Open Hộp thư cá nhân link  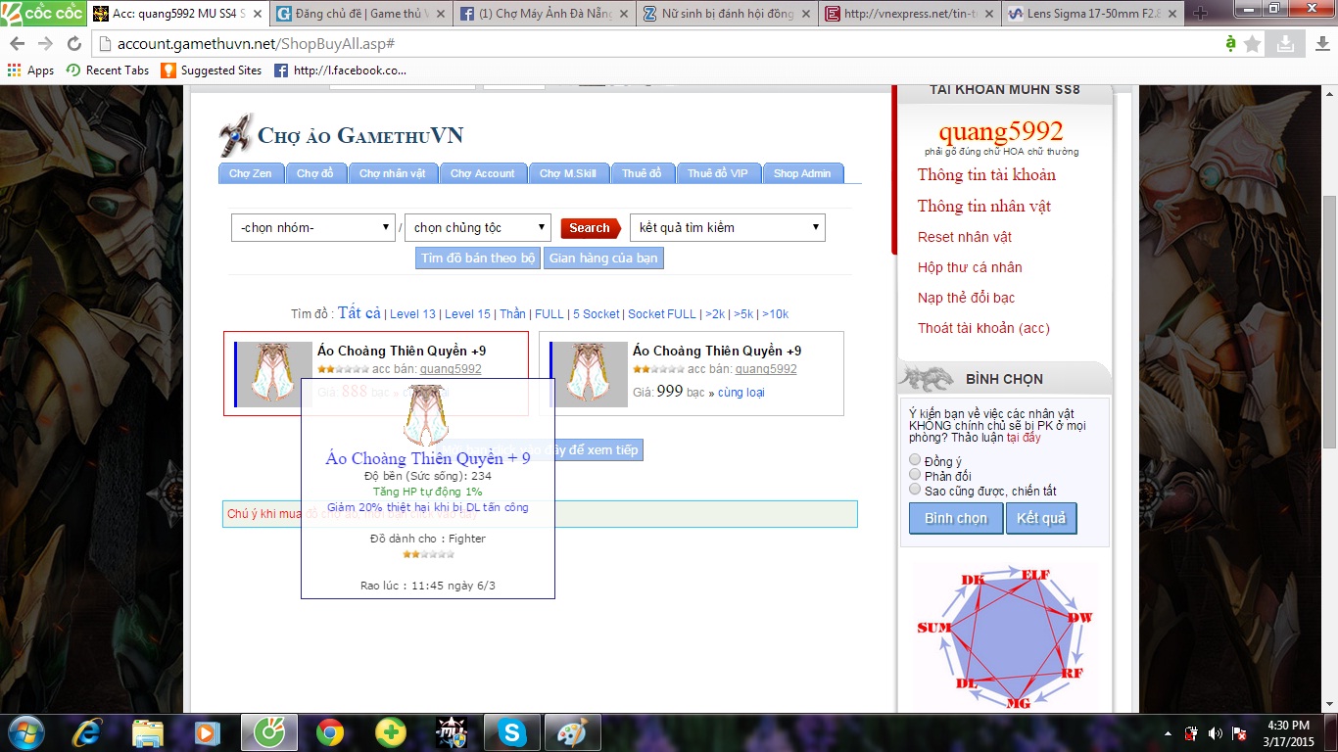click(970, 267)
